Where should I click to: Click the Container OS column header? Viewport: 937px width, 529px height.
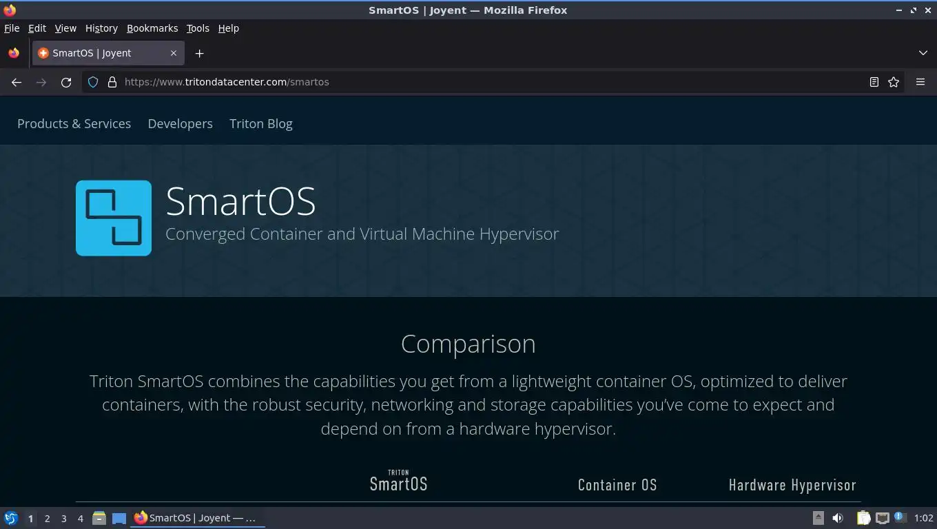[617, 485]
